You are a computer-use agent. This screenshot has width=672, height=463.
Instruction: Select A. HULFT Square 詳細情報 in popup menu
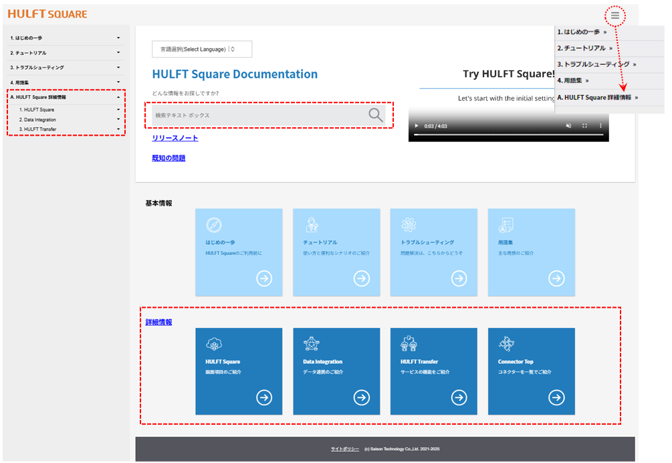tap(598, 98)
